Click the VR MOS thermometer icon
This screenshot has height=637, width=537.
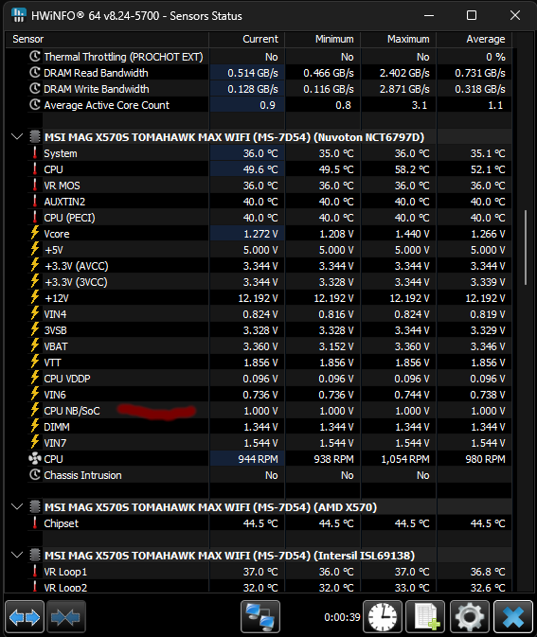point(35,186)
